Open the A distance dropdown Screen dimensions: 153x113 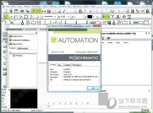pos(82,17)
